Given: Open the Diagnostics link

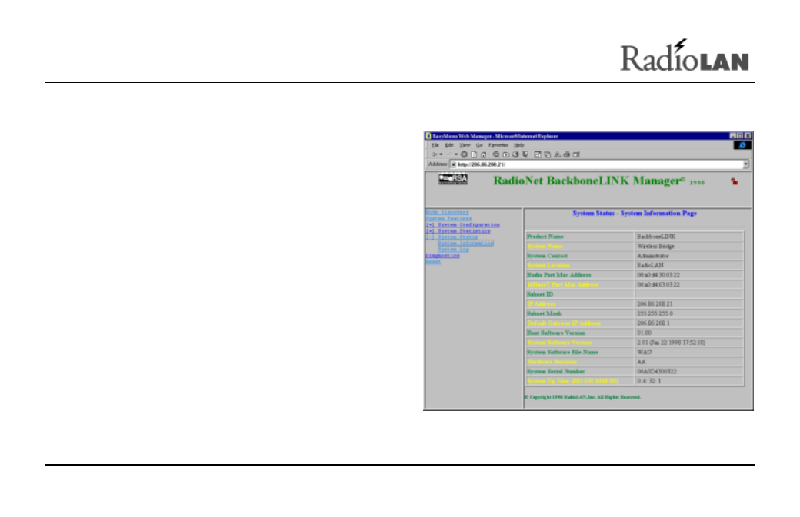Looking at the screenshot, I should 443,256.
